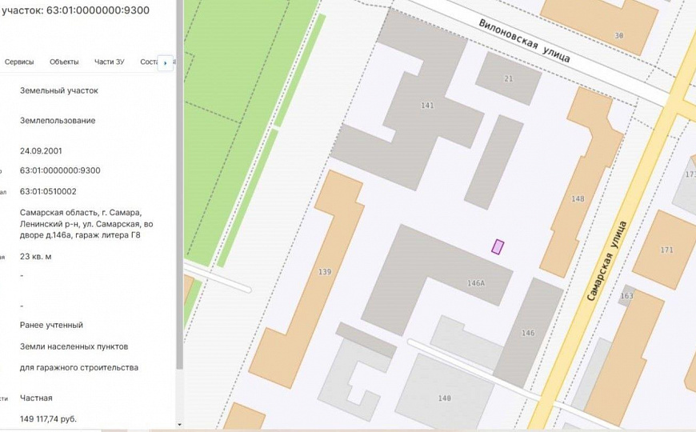Click the cadastral number row value 63:01:0000000:9300

(60, 170)
